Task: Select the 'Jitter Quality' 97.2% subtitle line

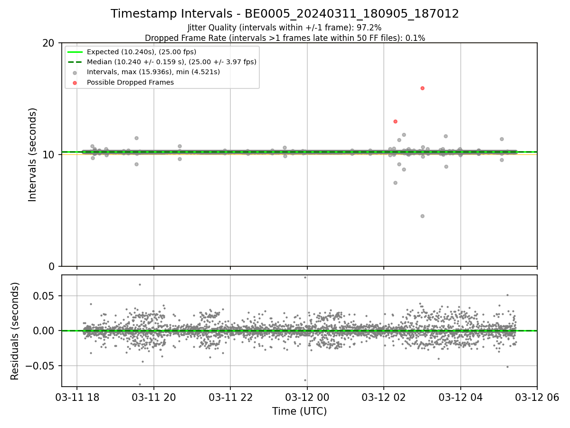Action: click(x=285, y=28)
